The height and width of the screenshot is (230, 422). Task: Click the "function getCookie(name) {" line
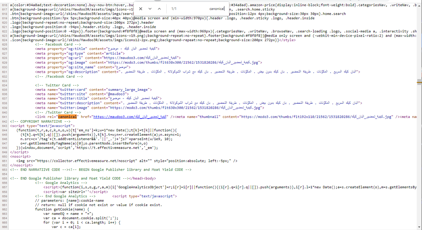pyautogui.click(x=62, y=209)
